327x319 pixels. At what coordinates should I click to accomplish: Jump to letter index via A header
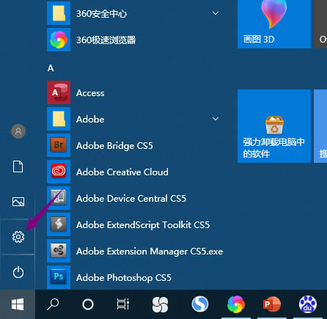click(51, 68)
